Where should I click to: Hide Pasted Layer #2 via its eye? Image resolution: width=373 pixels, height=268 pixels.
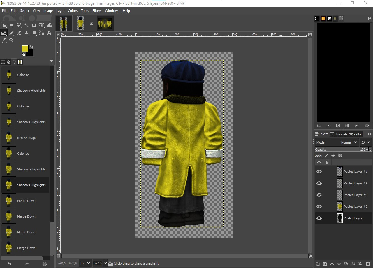point(319,207)
